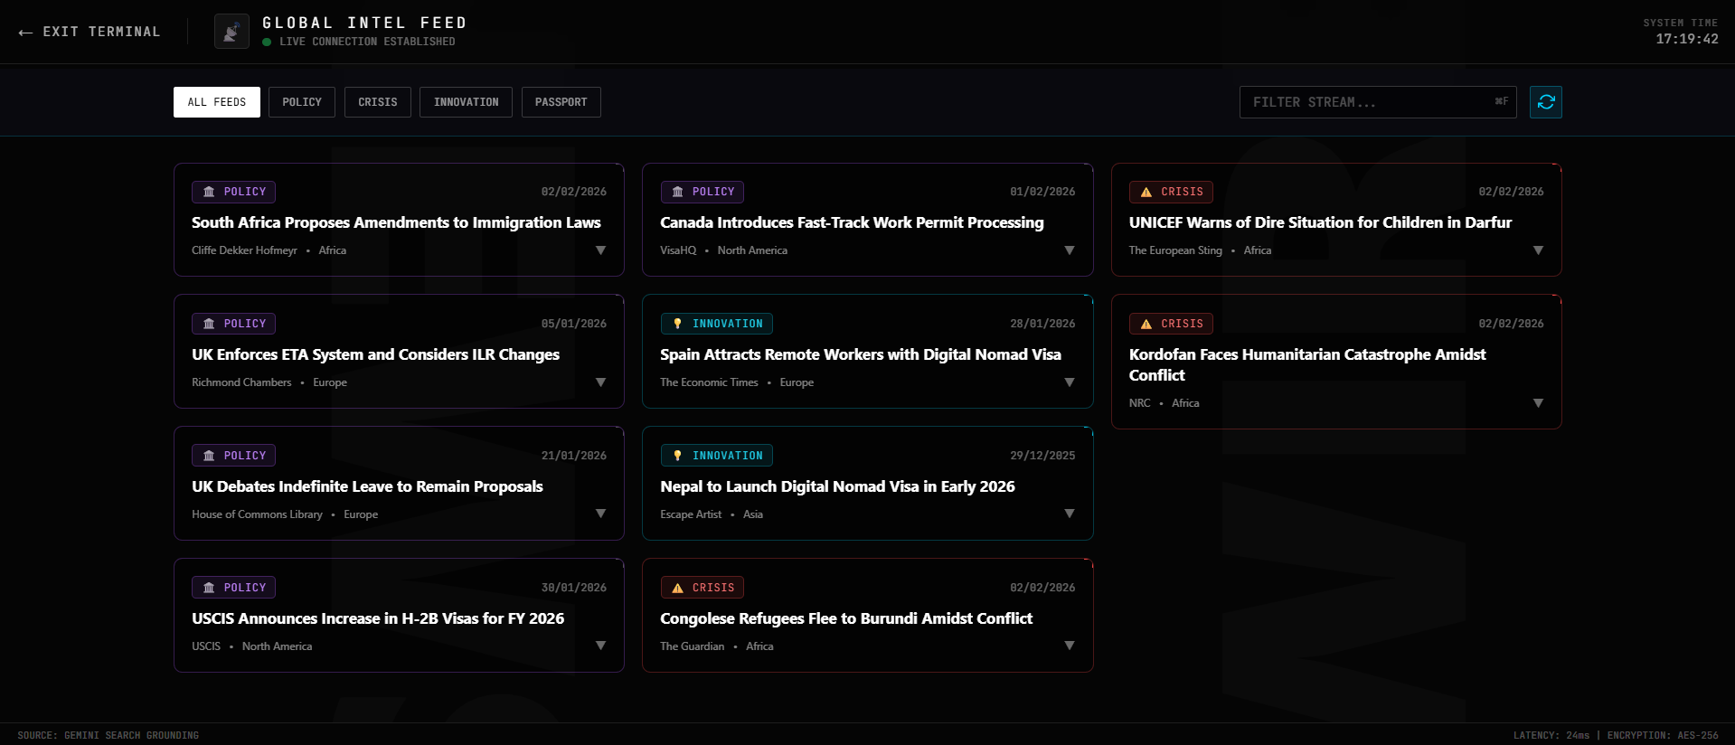Image resolution: width=1735 pixels, height=745 pixels.
Task: Click the 17:19:42 system time readout
Action: 1687,39
